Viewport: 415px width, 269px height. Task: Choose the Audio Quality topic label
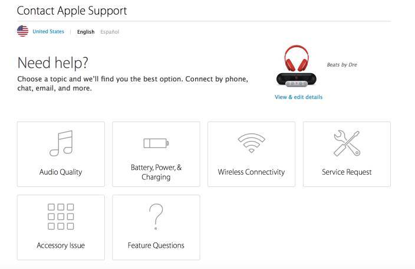point(61,172)
